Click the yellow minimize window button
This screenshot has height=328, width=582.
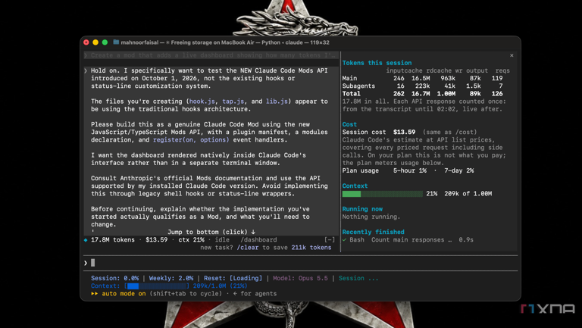click(95, 42)
